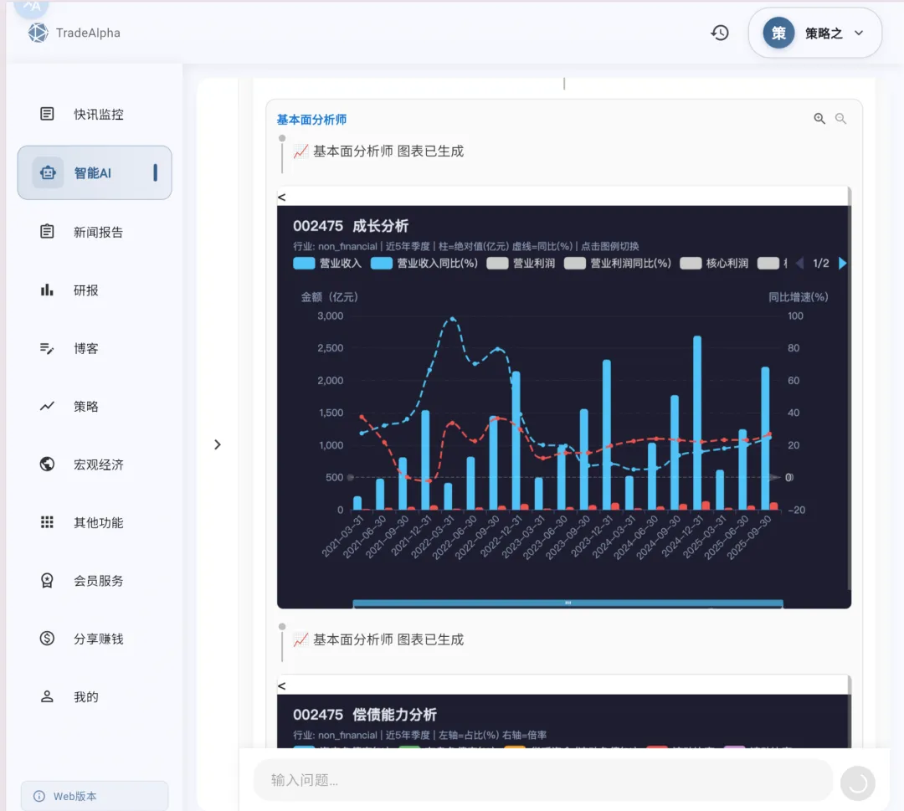Toggle the 营业收入同比(%) legend series
This screenshot has height=811, width=904.
[424, 264]
